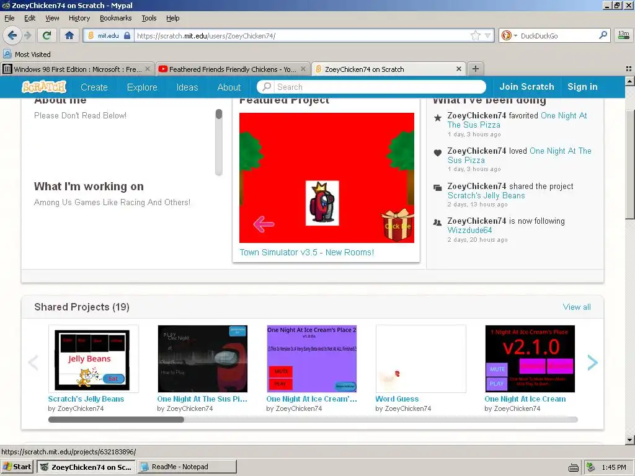The height and width of the screenshot is (476, 635).
Task: Open Town Simulator v3.5 - New Rooms! link
Action: (x=306, y=252)
